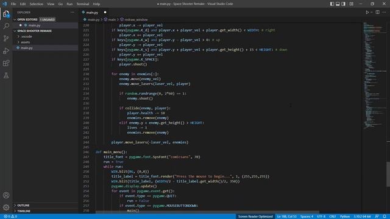Open Explorer panel views and more actions
This screenshot has height=219, width=390.
[73, 12]
